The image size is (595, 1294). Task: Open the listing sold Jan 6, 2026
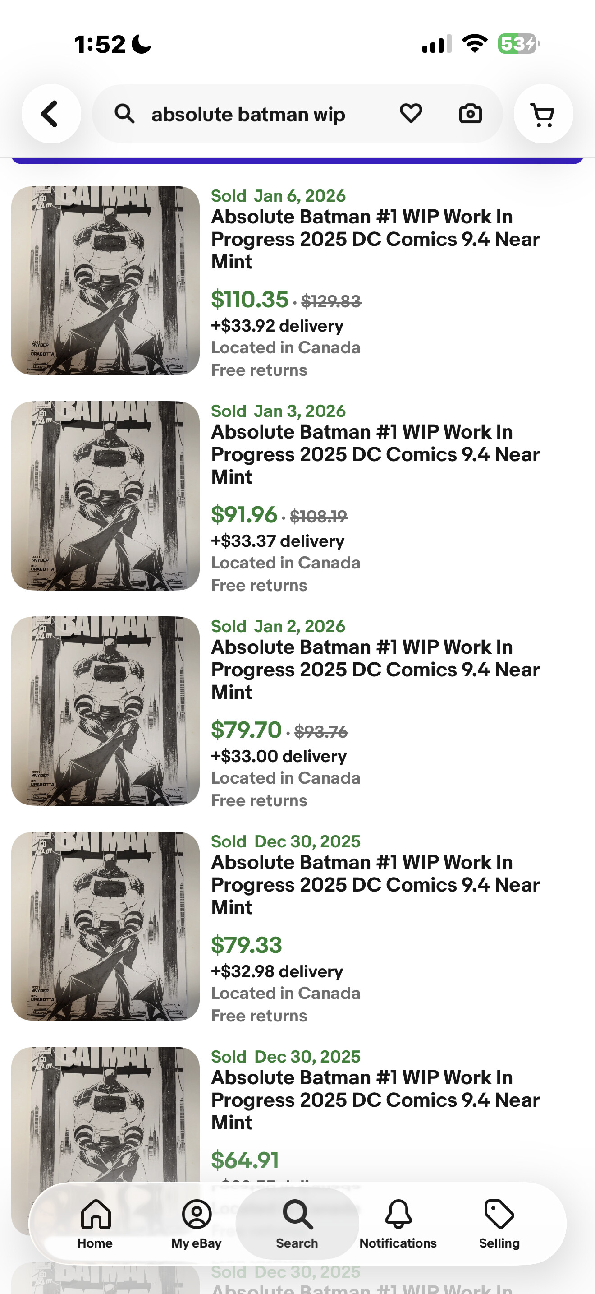click(x=375, y=239)
